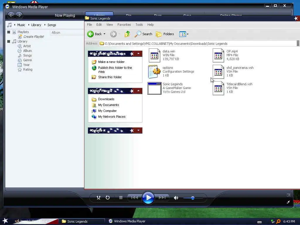Open the Back history dropdown arrow

pos(105,34)
